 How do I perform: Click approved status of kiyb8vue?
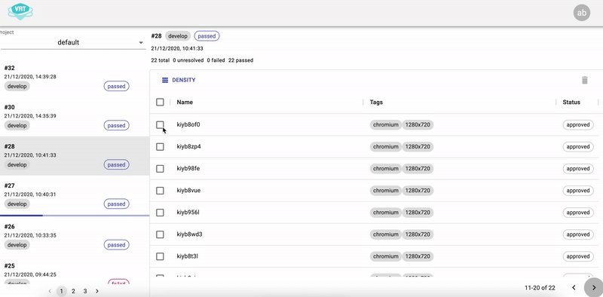pyautogui.click(x=578, y=191)
